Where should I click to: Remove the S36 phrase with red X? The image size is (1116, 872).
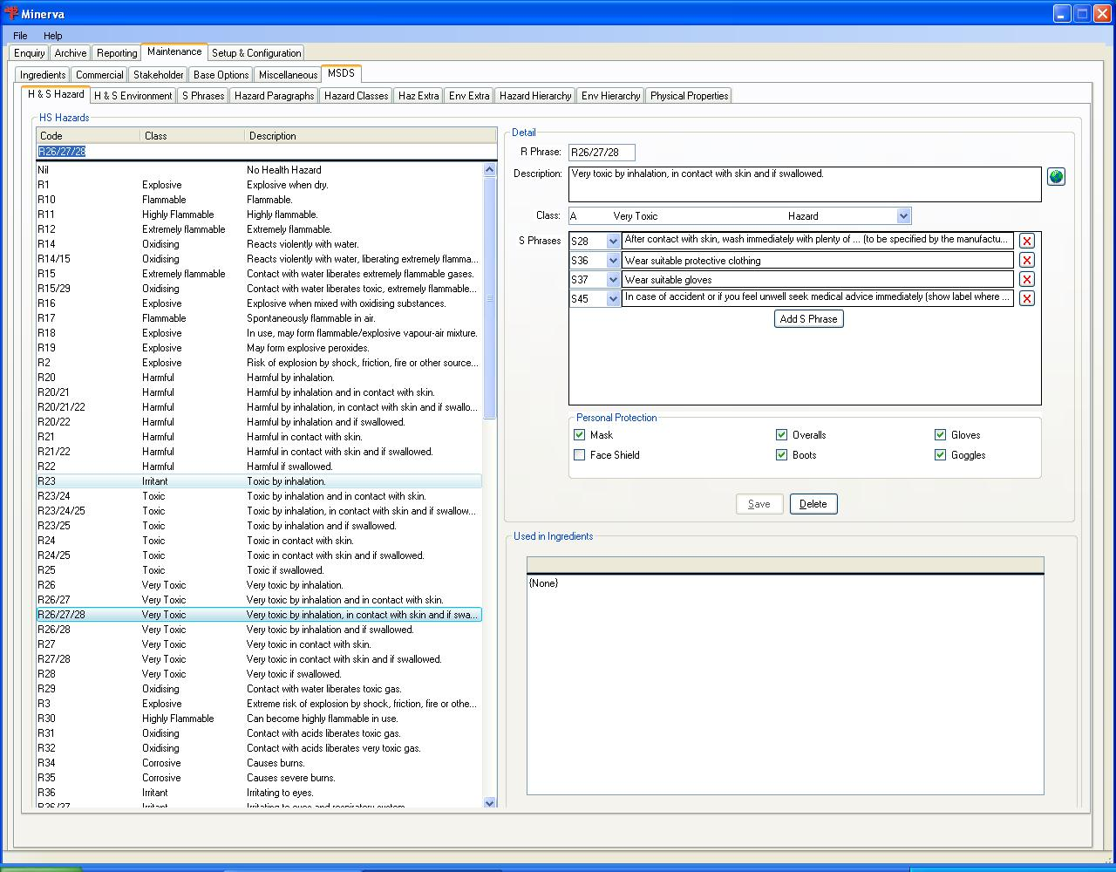click(x=1027, y=260)
